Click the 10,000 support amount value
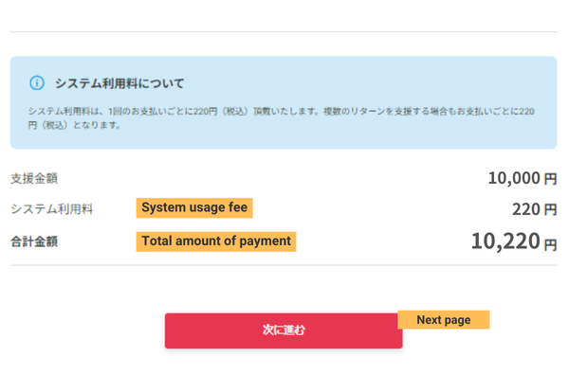Image resolution: width=569 pixels, height=392 pixels. [514, 178]
